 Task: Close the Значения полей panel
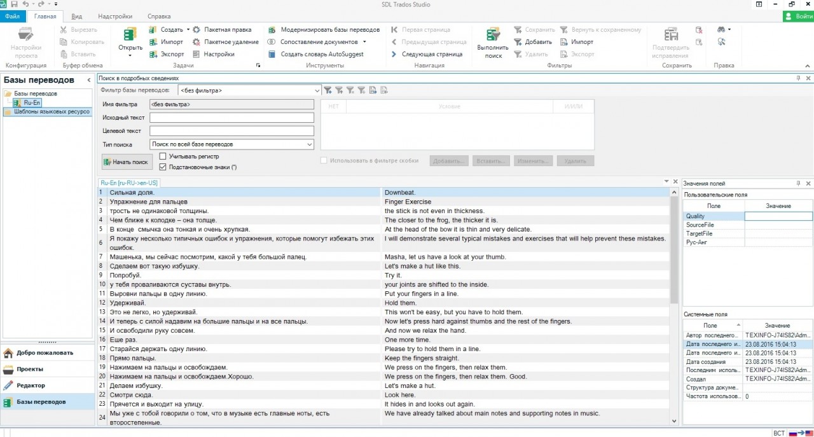pos(808,183)
